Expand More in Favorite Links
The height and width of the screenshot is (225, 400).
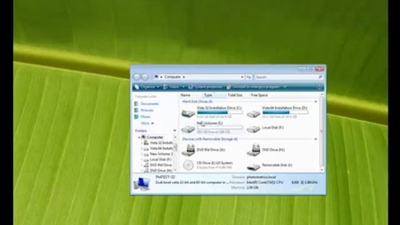(147, 123)
